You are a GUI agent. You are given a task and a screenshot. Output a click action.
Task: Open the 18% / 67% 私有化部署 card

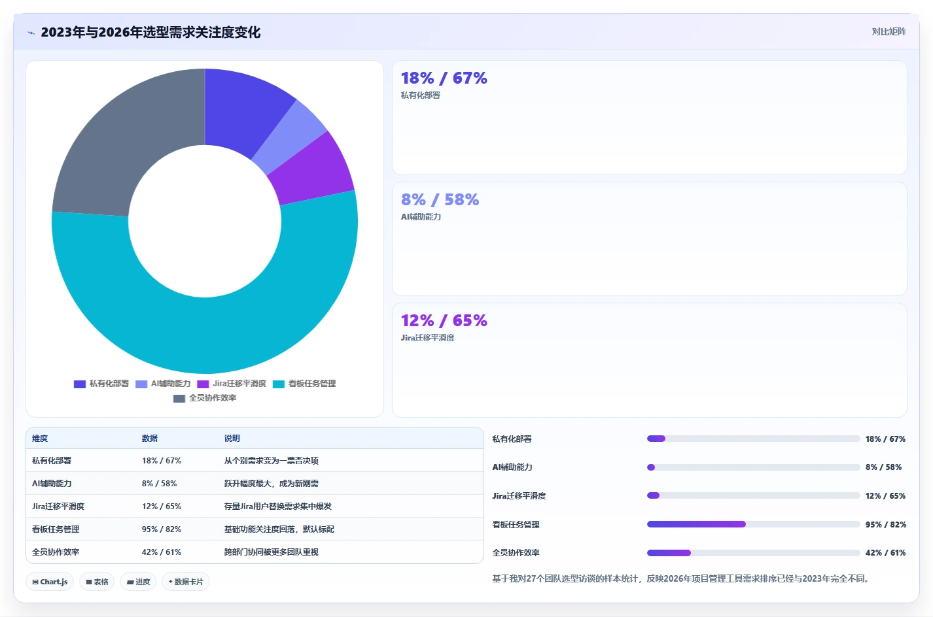650,118
